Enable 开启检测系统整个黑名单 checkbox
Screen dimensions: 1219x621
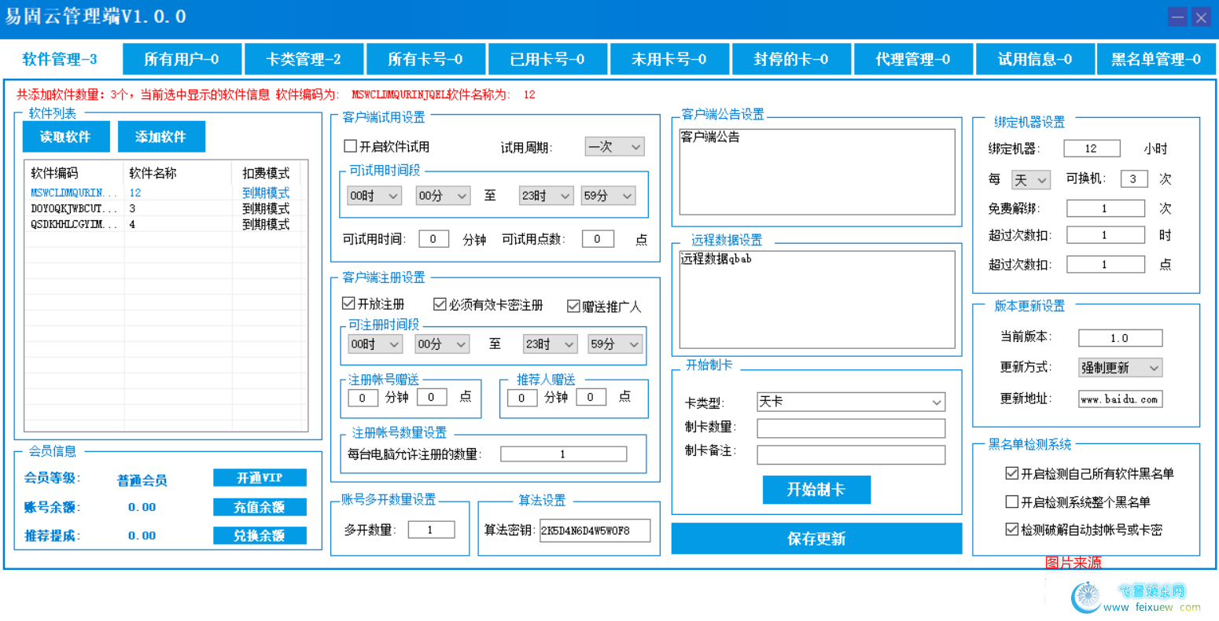click(x=1012, y=502)
